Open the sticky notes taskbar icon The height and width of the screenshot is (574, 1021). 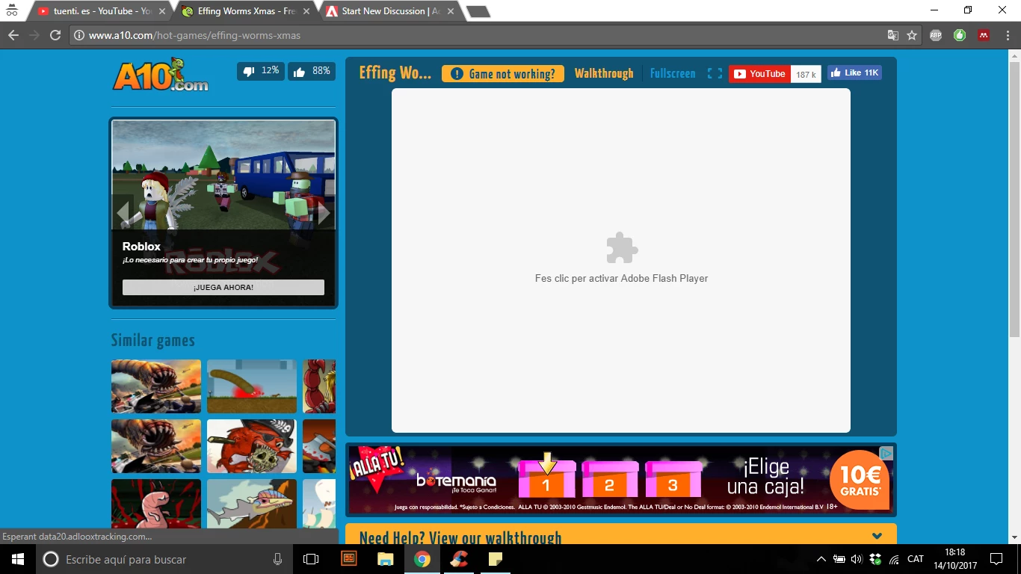pos(496,559)
